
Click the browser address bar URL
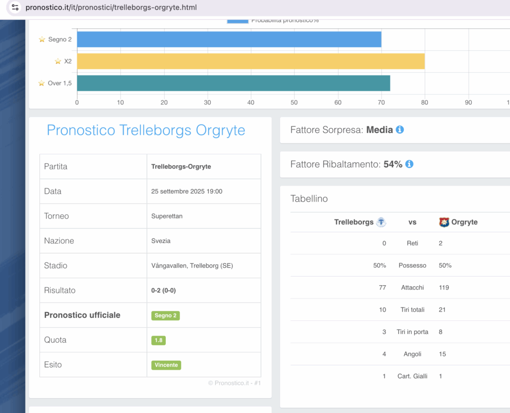click(x=111, y=7)
